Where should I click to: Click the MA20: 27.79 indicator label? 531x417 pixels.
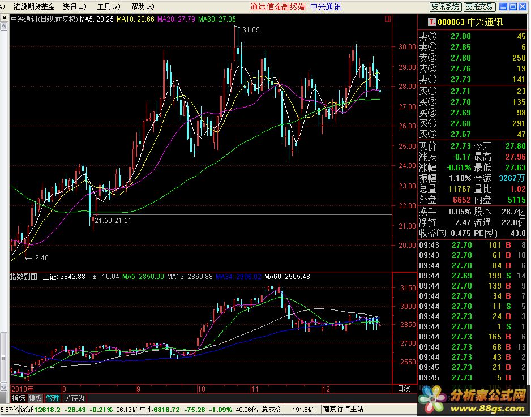(x=177, y=19)
